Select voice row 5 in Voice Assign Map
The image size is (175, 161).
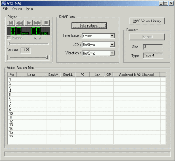[x=87, y=95]
